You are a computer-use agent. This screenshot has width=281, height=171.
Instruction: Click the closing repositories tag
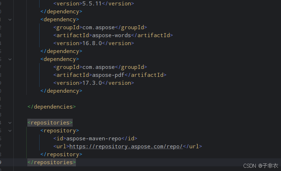click(52, 162)
